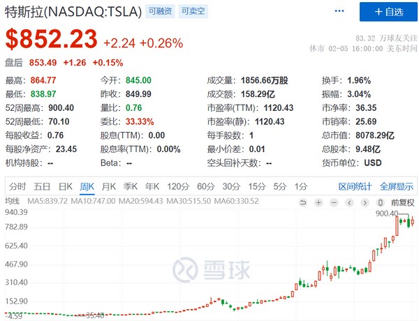The height and width of the screenshot is (321, 419).
Task: Click the 总股本 value 9.48亿
Action: click(x=368, y=149)
